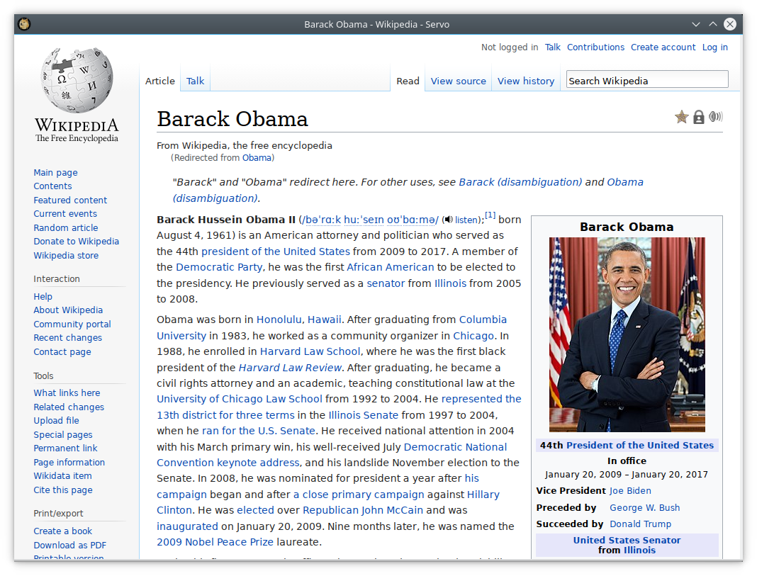Click the Log in link
This screenshot has width=757, height=576.
(714, 47)
